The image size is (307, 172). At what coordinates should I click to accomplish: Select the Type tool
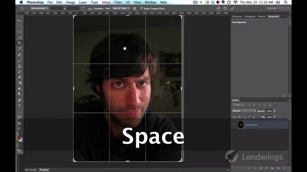(x=19, y=106)
